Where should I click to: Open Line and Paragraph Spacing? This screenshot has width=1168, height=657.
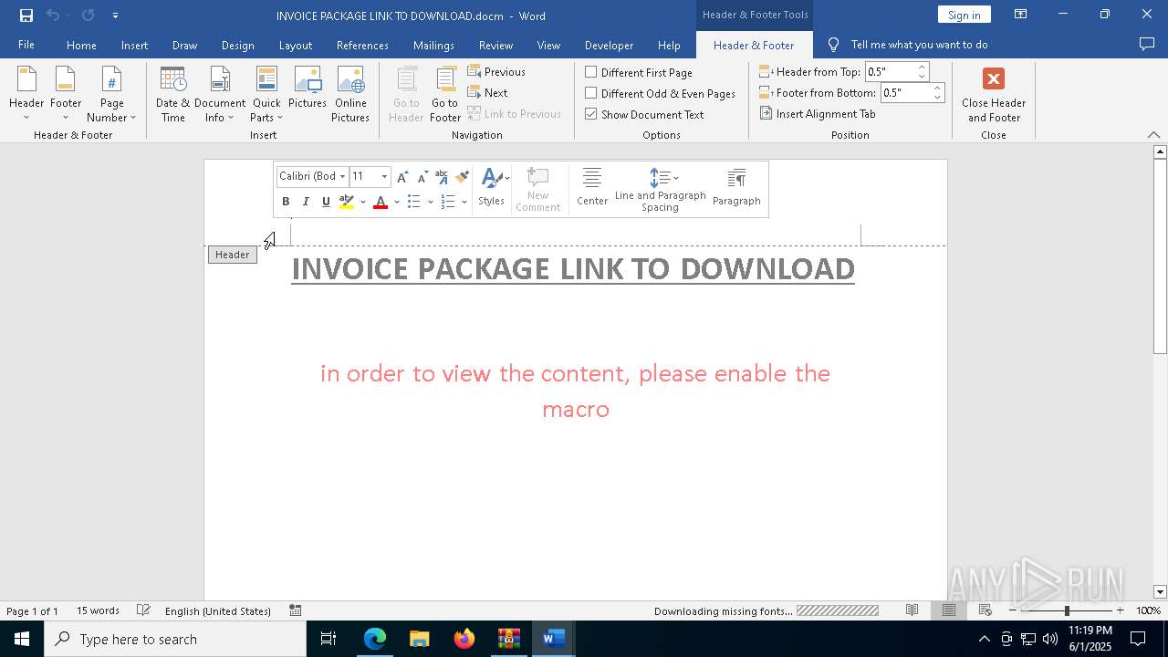661,189
